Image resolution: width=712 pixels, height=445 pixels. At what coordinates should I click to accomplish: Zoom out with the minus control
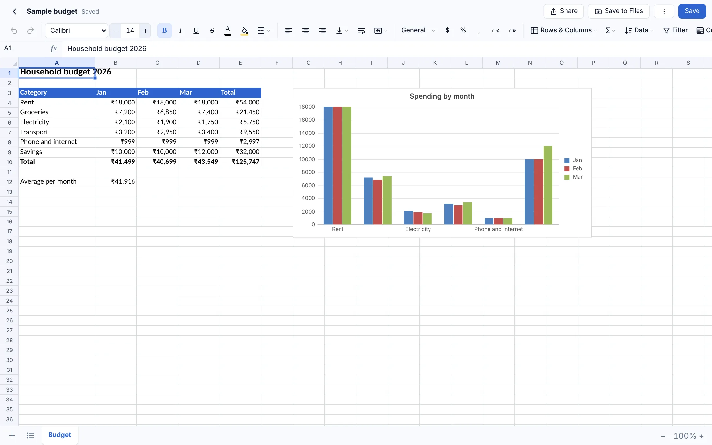(663, 436)
